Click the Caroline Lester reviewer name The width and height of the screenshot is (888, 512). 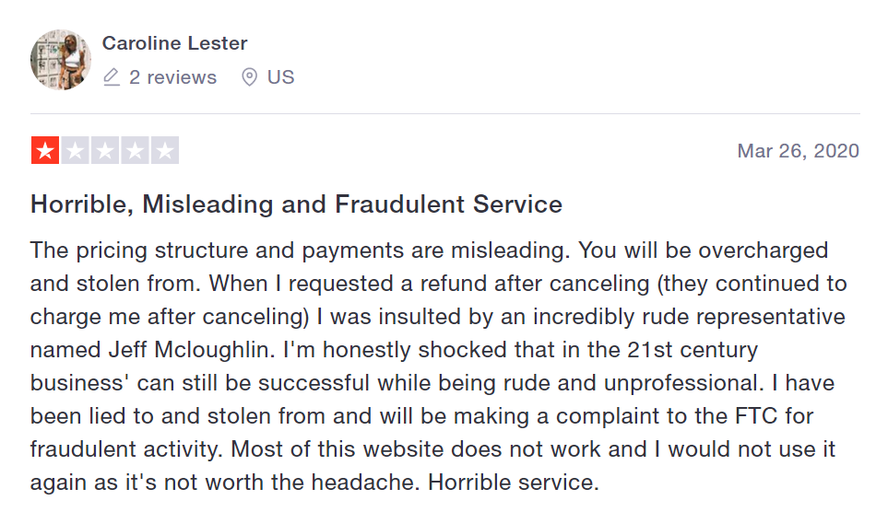(x=174, y=43)
